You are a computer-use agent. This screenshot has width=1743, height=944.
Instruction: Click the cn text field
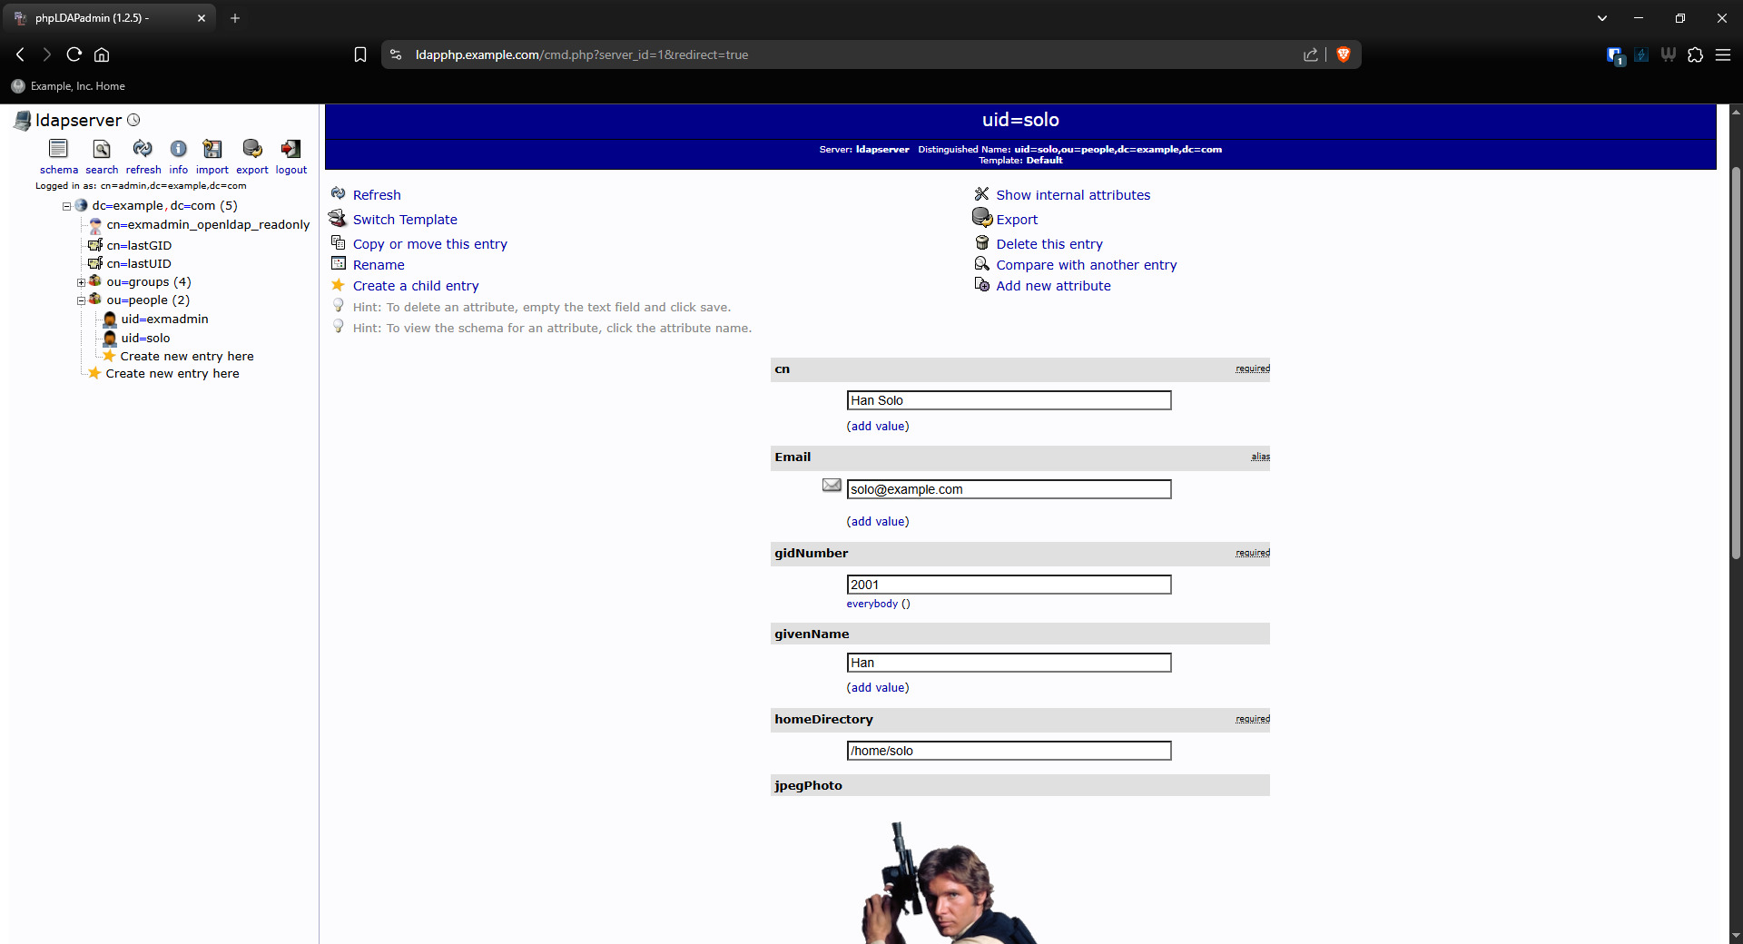(1008, 400)
